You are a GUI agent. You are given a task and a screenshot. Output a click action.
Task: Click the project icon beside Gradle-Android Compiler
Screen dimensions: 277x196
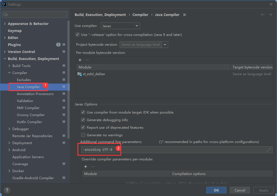coord(64,178)
